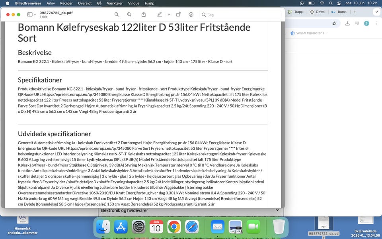Screen dimensions: 382x239
Task: Bookmark this page with the star icon
Action: 334,23
